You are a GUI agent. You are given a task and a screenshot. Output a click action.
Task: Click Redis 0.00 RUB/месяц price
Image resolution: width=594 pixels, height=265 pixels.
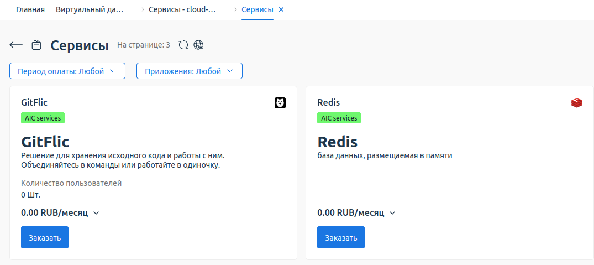[x=351, y=213]
